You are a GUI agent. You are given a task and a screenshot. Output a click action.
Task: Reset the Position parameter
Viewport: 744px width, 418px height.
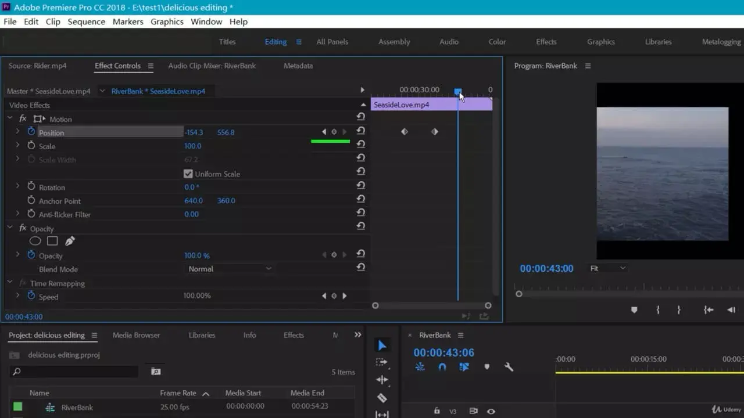coord(360,132)
